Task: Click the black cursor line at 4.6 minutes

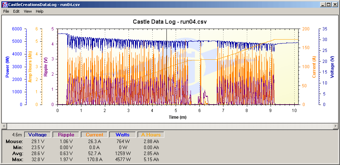Action: click(x=166, y=67)
